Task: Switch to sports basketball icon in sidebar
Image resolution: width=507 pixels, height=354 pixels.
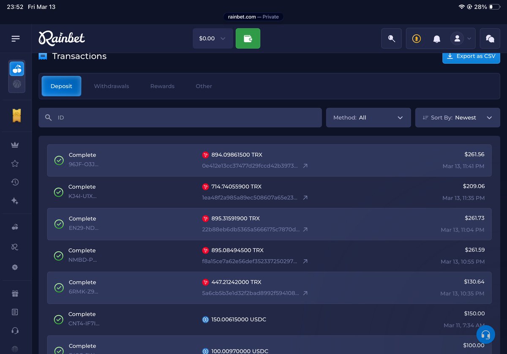Action: [17, 84]
